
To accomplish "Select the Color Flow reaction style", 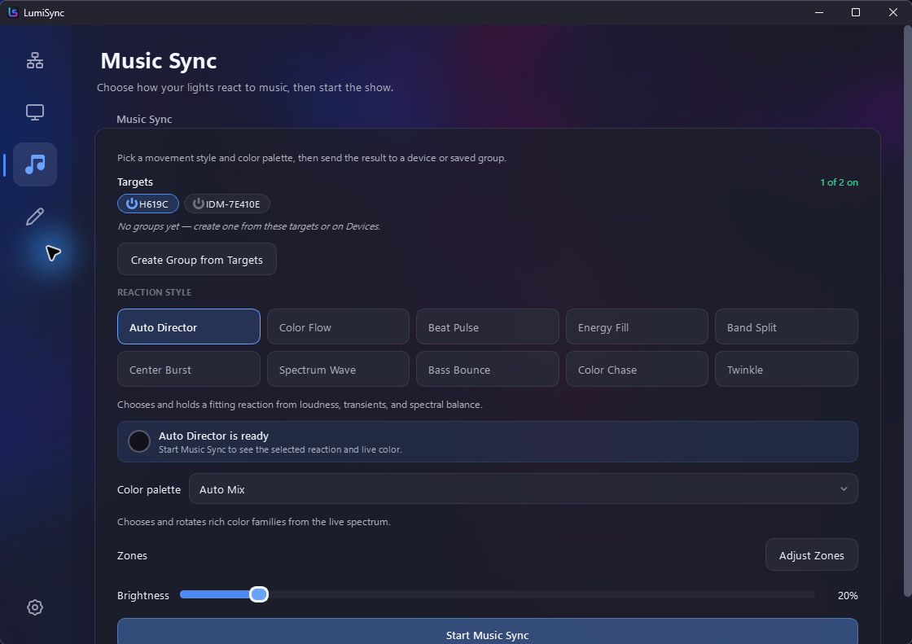I will 338,327.
